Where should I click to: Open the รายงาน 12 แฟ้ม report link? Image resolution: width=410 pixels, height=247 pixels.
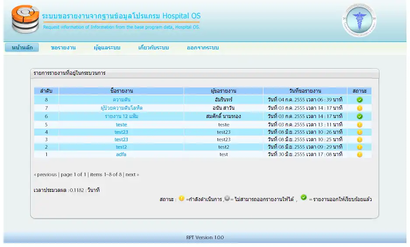(x=121, y=116)
